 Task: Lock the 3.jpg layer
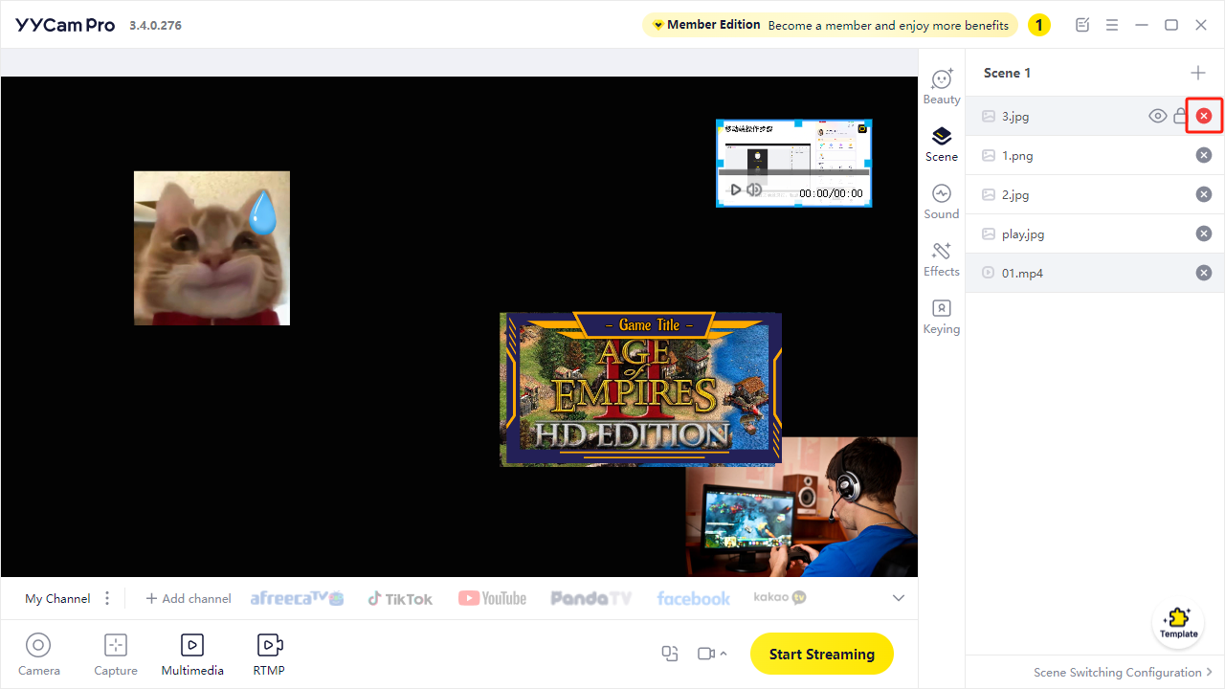coord(1181,116)
